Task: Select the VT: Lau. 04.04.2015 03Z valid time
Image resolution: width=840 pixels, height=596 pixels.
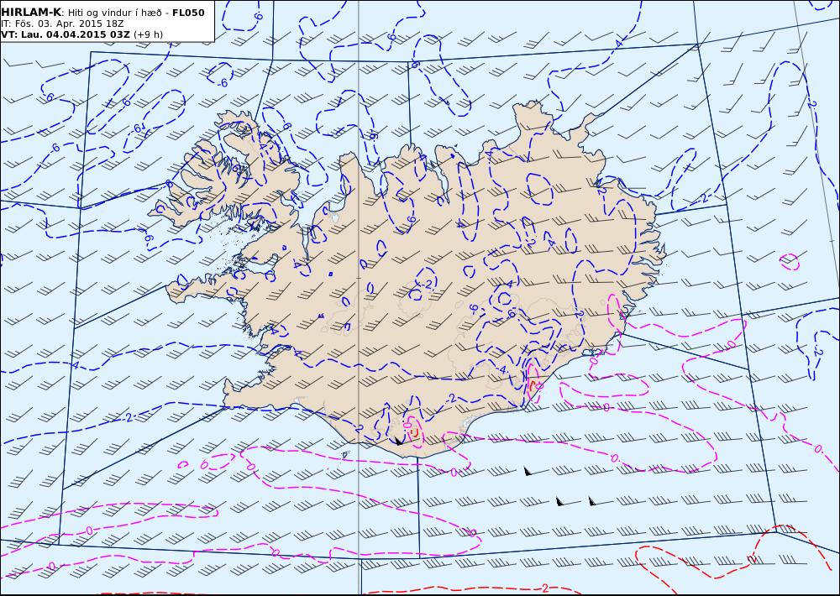Action: (x=66, y=34)
